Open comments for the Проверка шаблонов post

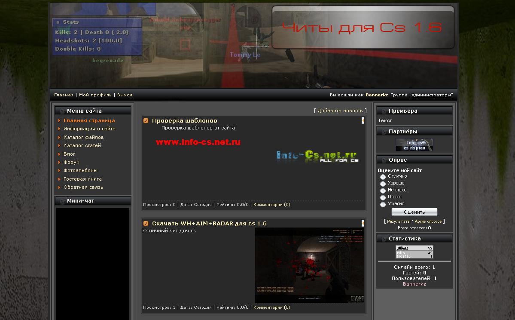[x=271, y=205]
